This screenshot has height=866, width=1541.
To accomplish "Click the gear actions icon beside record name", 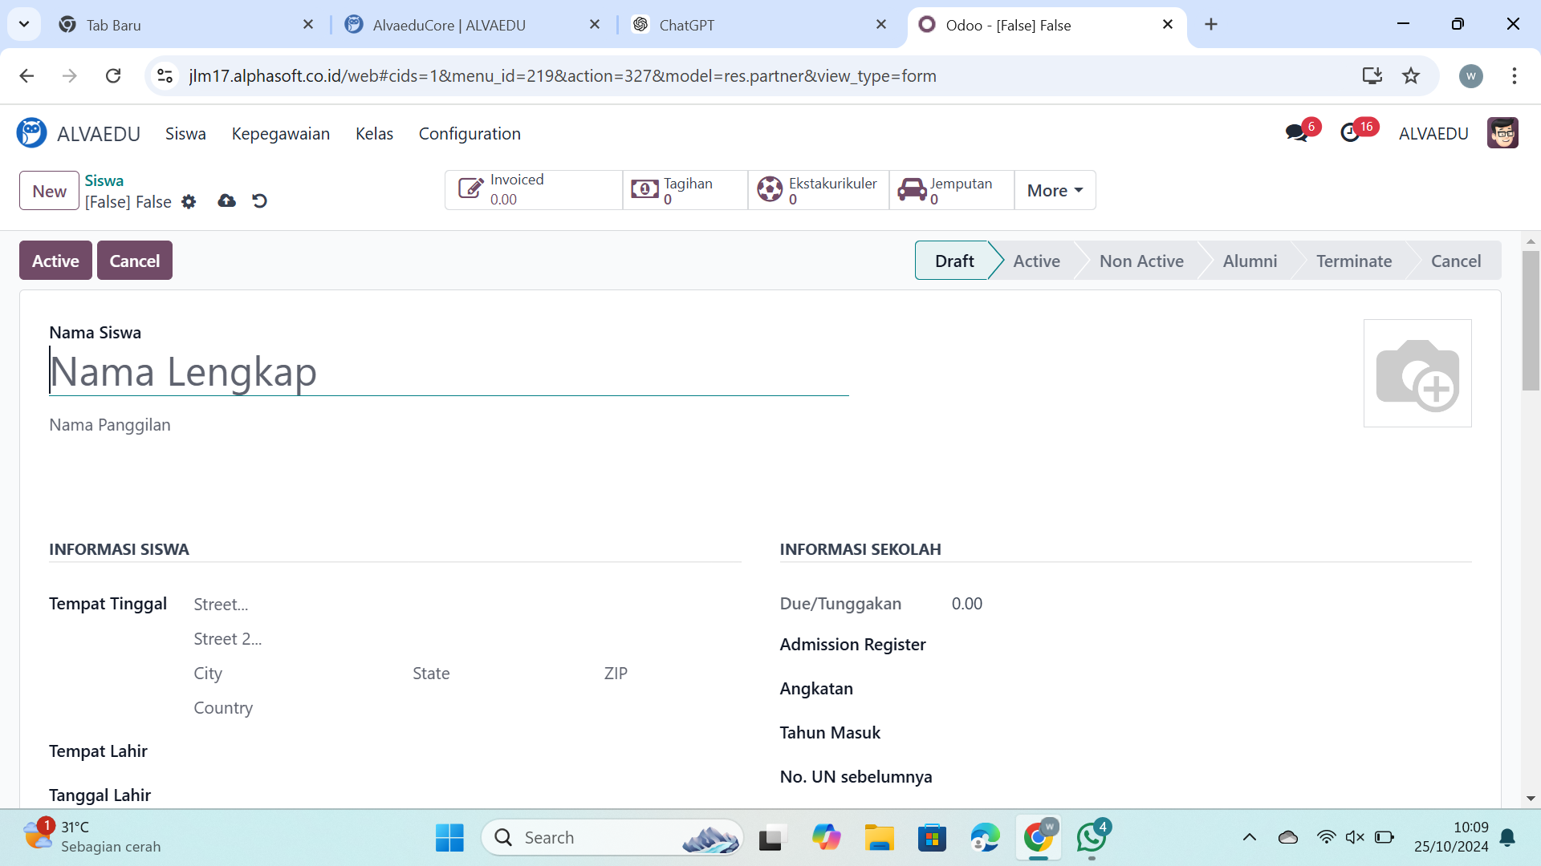I will click(x=189, y=202).
